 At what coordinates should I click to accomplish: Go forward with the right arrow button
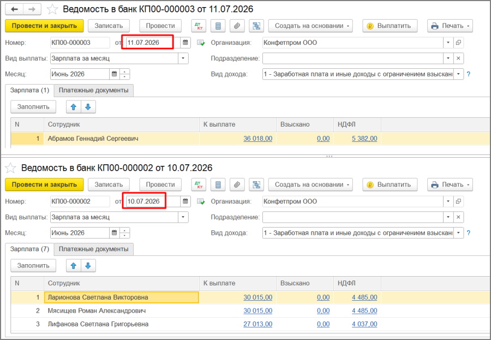pyautogui.click(x=32, y=9)
